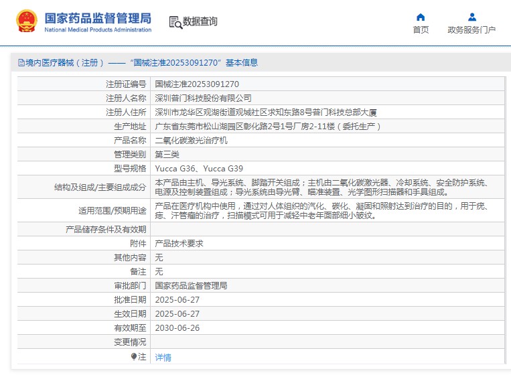Go to 首页 home label
511x377 pixels.
421,29
